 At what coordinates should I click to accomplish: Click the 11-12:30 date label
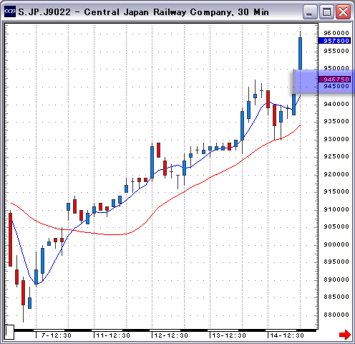pyautogui.click(x=113, y=335)
